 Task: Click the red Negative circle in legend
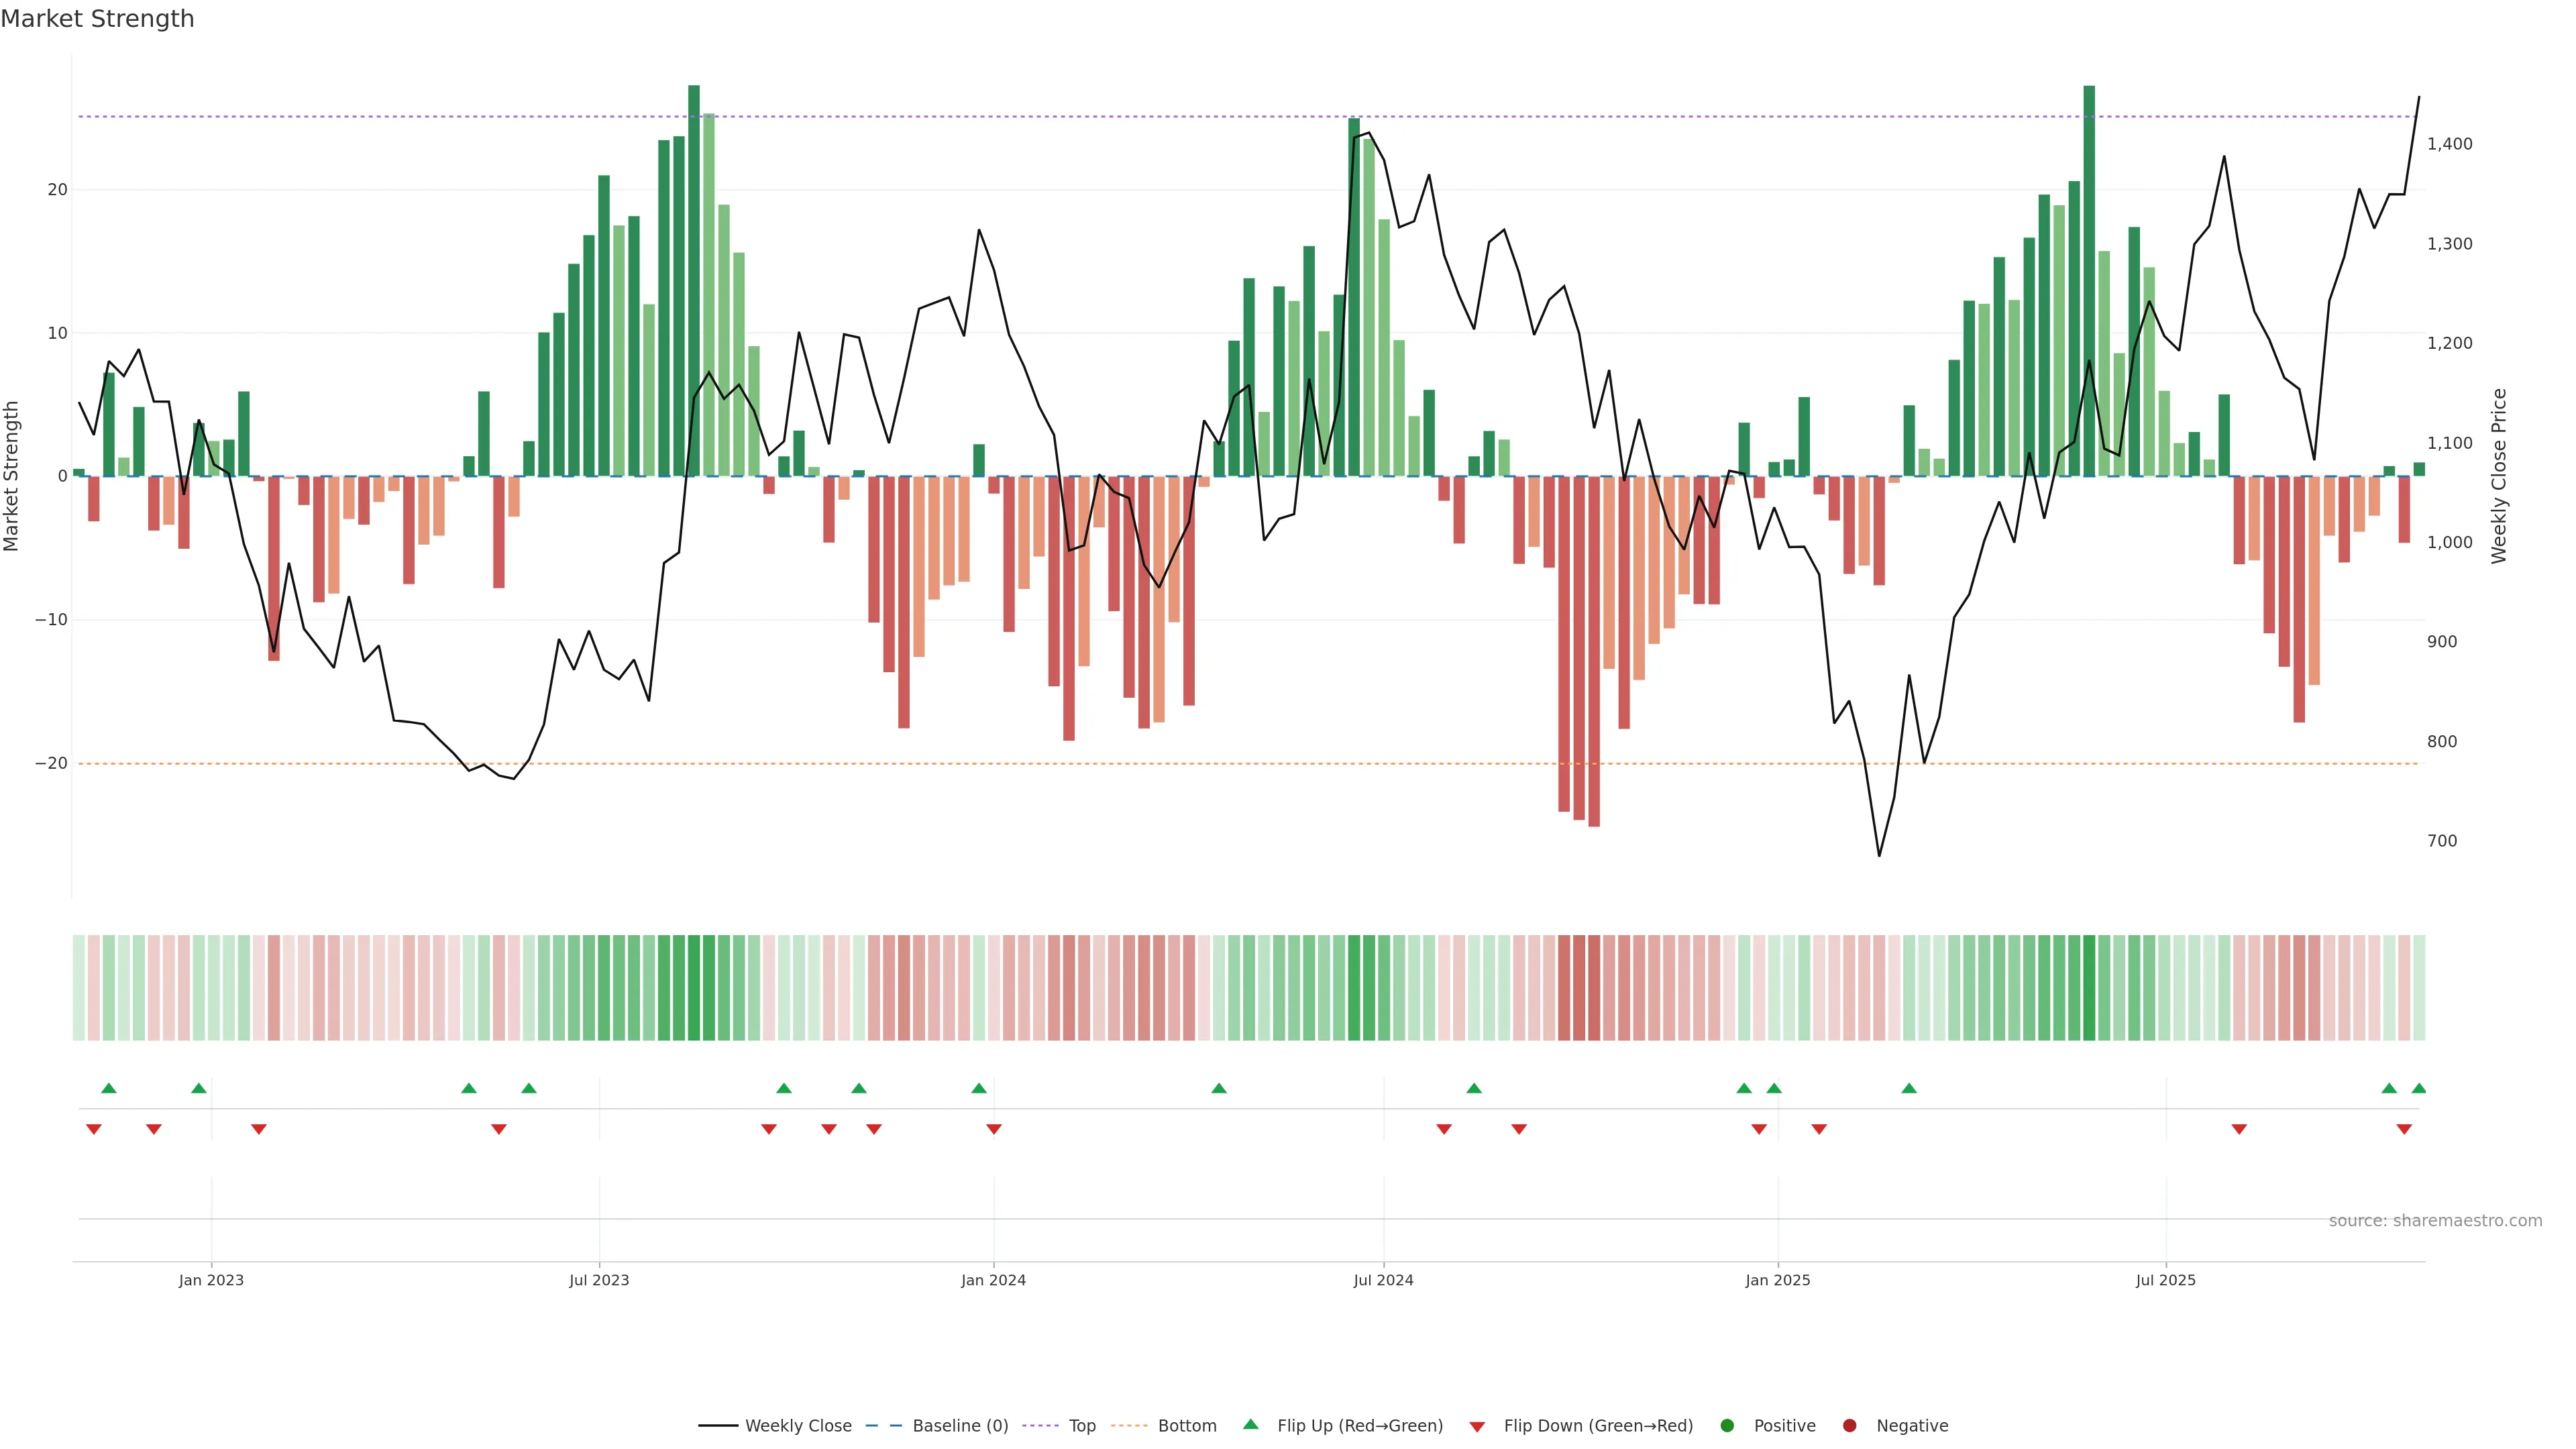point(1849,1426)
